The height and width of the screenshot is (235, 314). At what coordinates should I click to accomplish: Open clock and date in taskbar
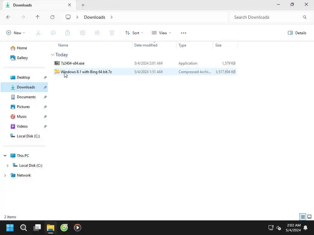pos(293,228)
